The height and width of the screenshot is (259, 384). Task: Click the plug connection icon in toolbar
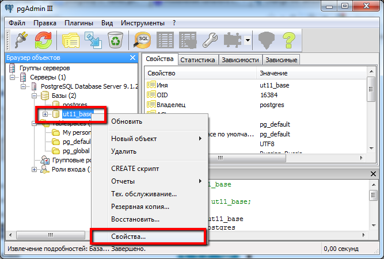tap(21, 40)
